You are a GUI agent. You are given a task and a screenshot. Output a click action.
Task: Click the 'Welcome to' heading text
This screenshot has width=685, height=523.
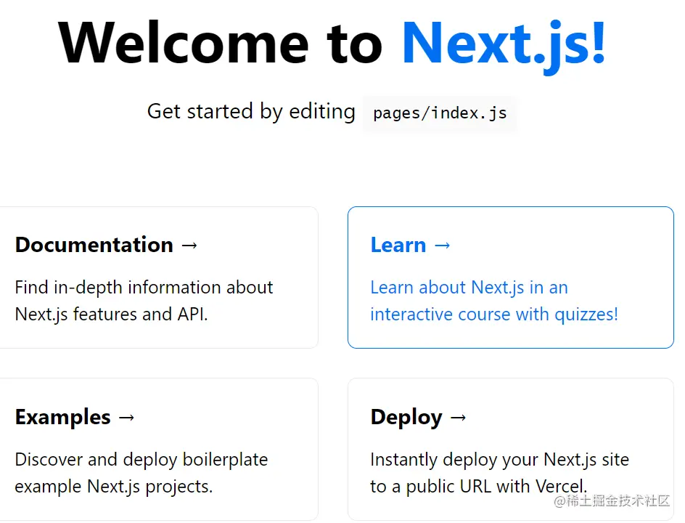click(220, 44)
